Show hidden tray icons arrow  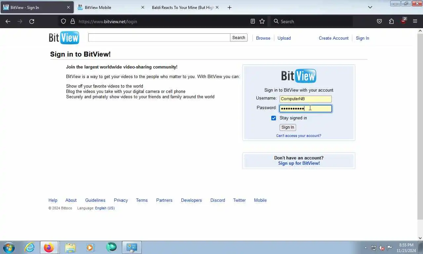click(x=365, y=248)
